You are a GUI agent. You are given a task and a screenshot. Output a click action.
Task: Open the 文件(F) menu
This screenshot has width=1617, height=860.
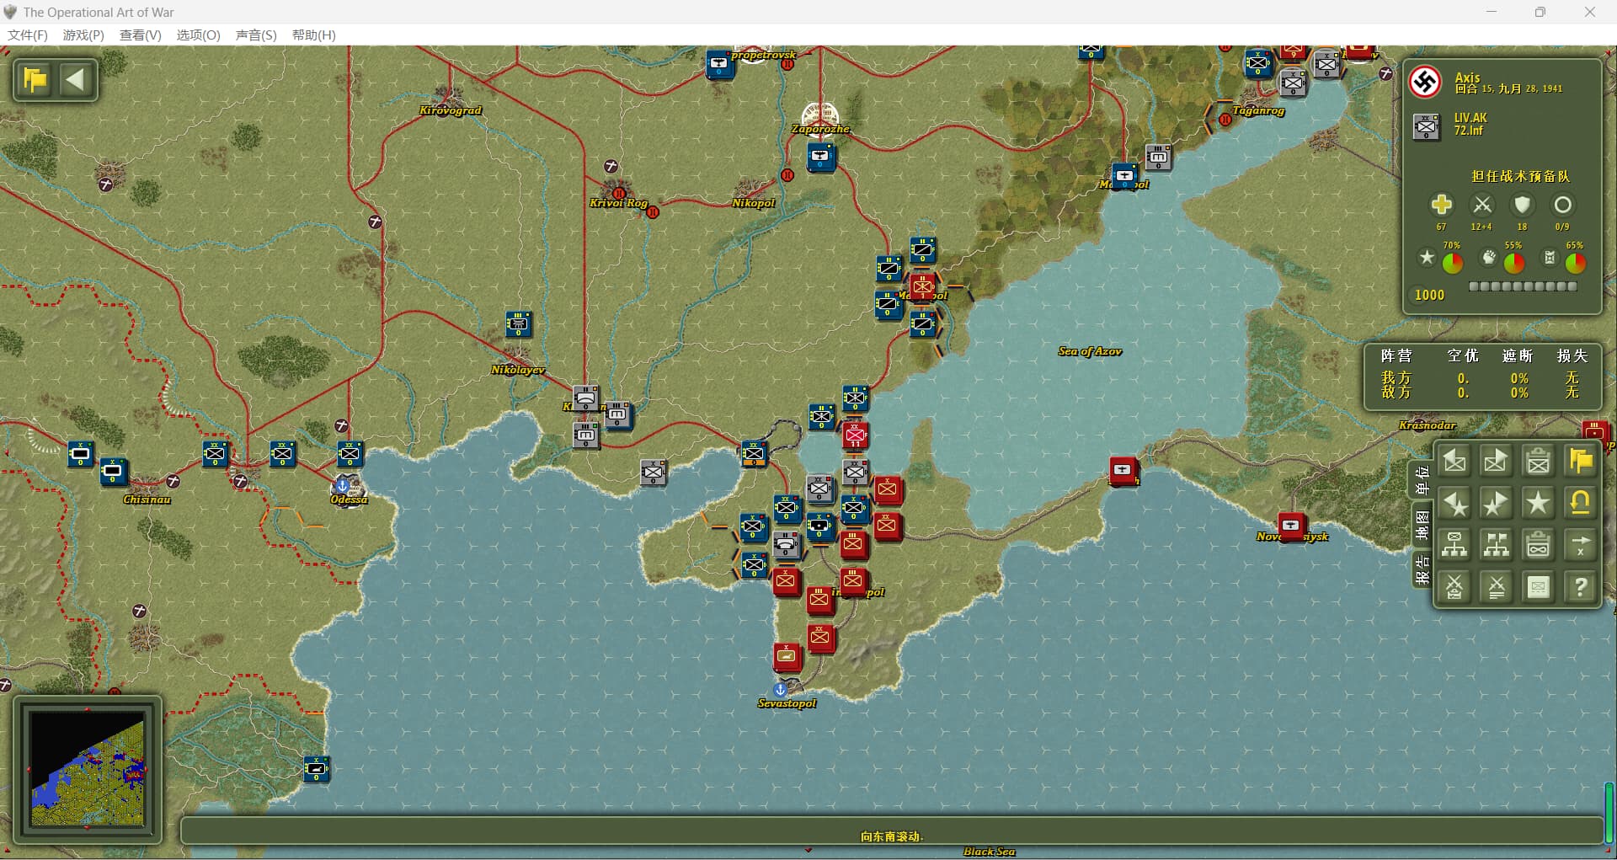28,35
